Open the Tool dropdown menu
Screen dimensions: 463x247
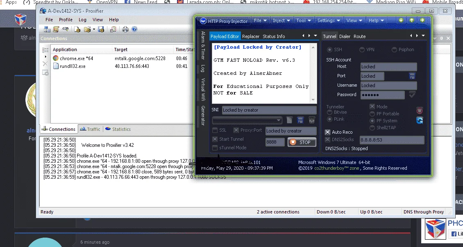(304, 20)
